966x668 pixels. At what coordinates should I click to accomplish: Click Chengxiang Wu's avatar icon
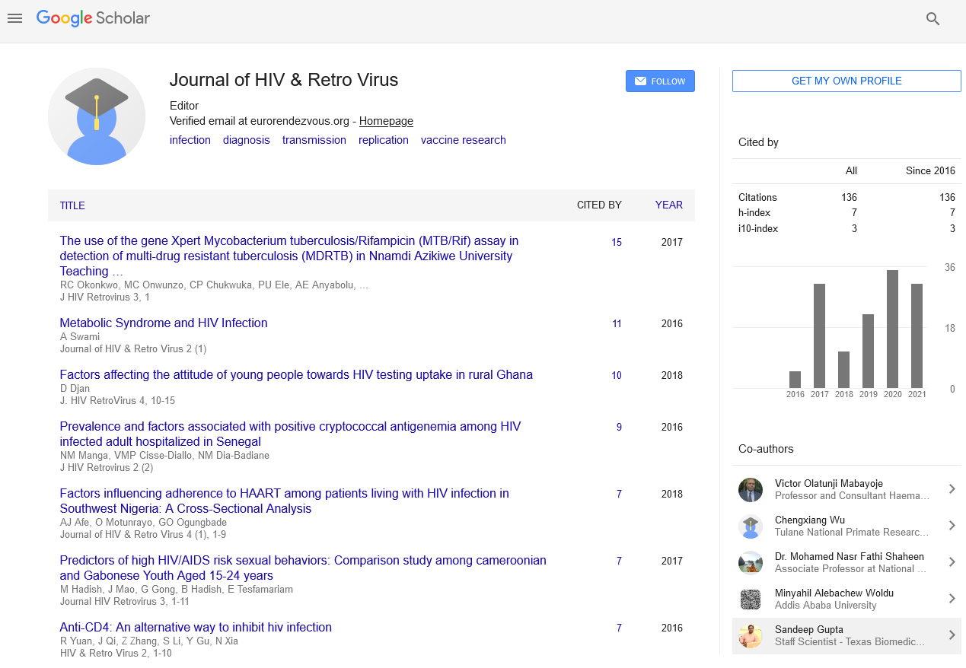coord(751,526)
